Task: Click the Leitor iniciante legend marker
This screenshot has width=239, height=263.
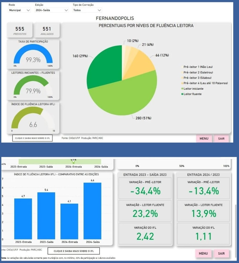Action: [182, 89]
